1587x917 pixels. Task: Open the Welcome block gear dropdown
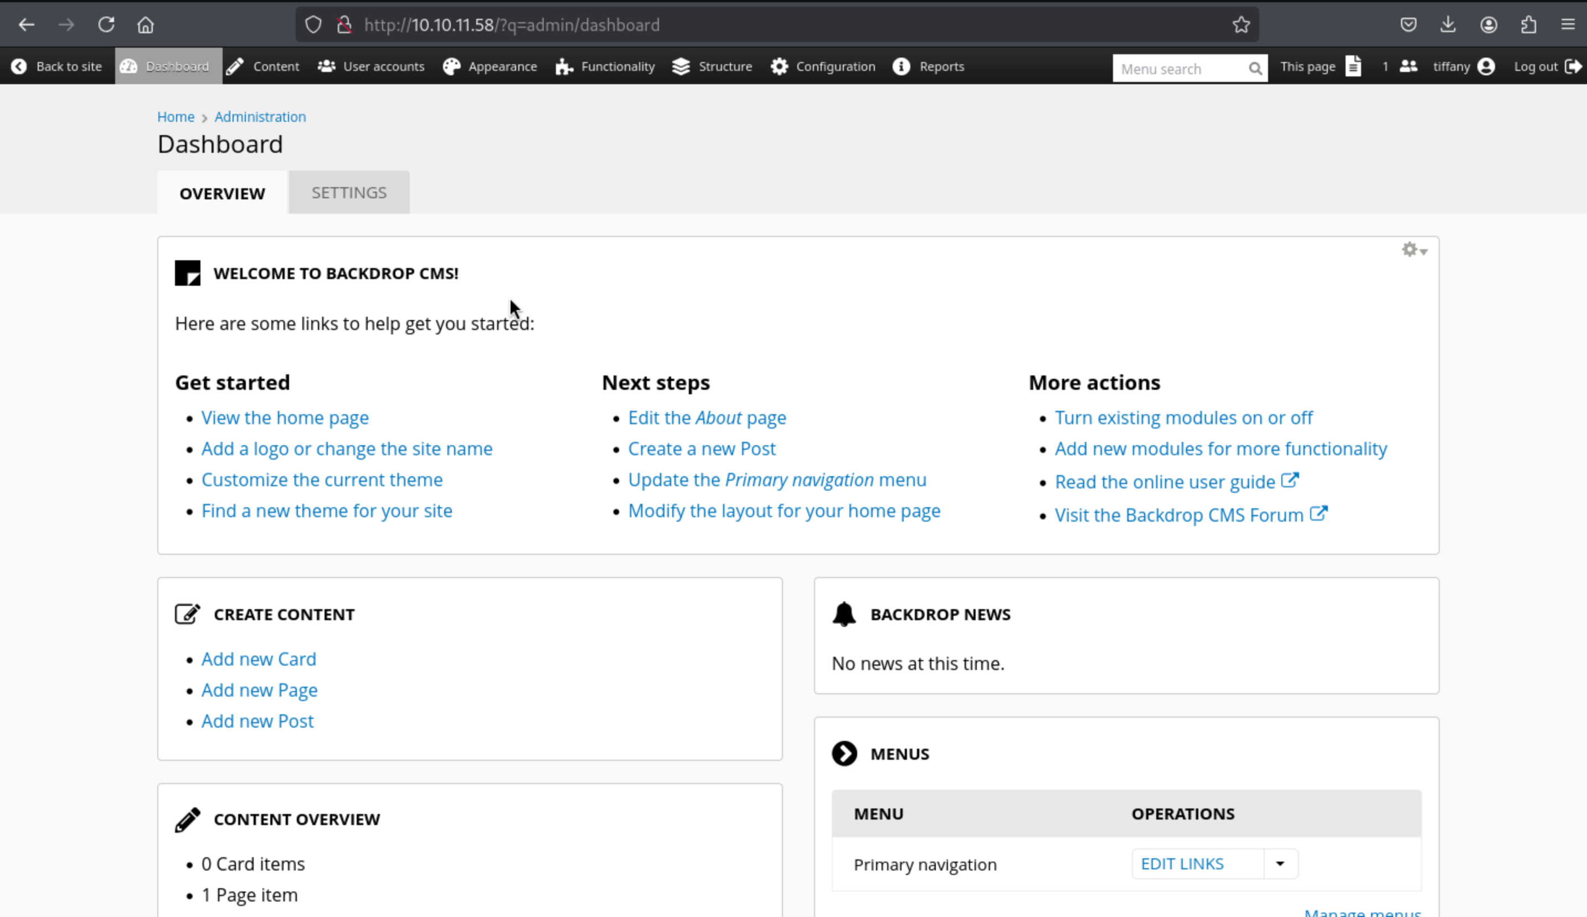click(1414, 250)
